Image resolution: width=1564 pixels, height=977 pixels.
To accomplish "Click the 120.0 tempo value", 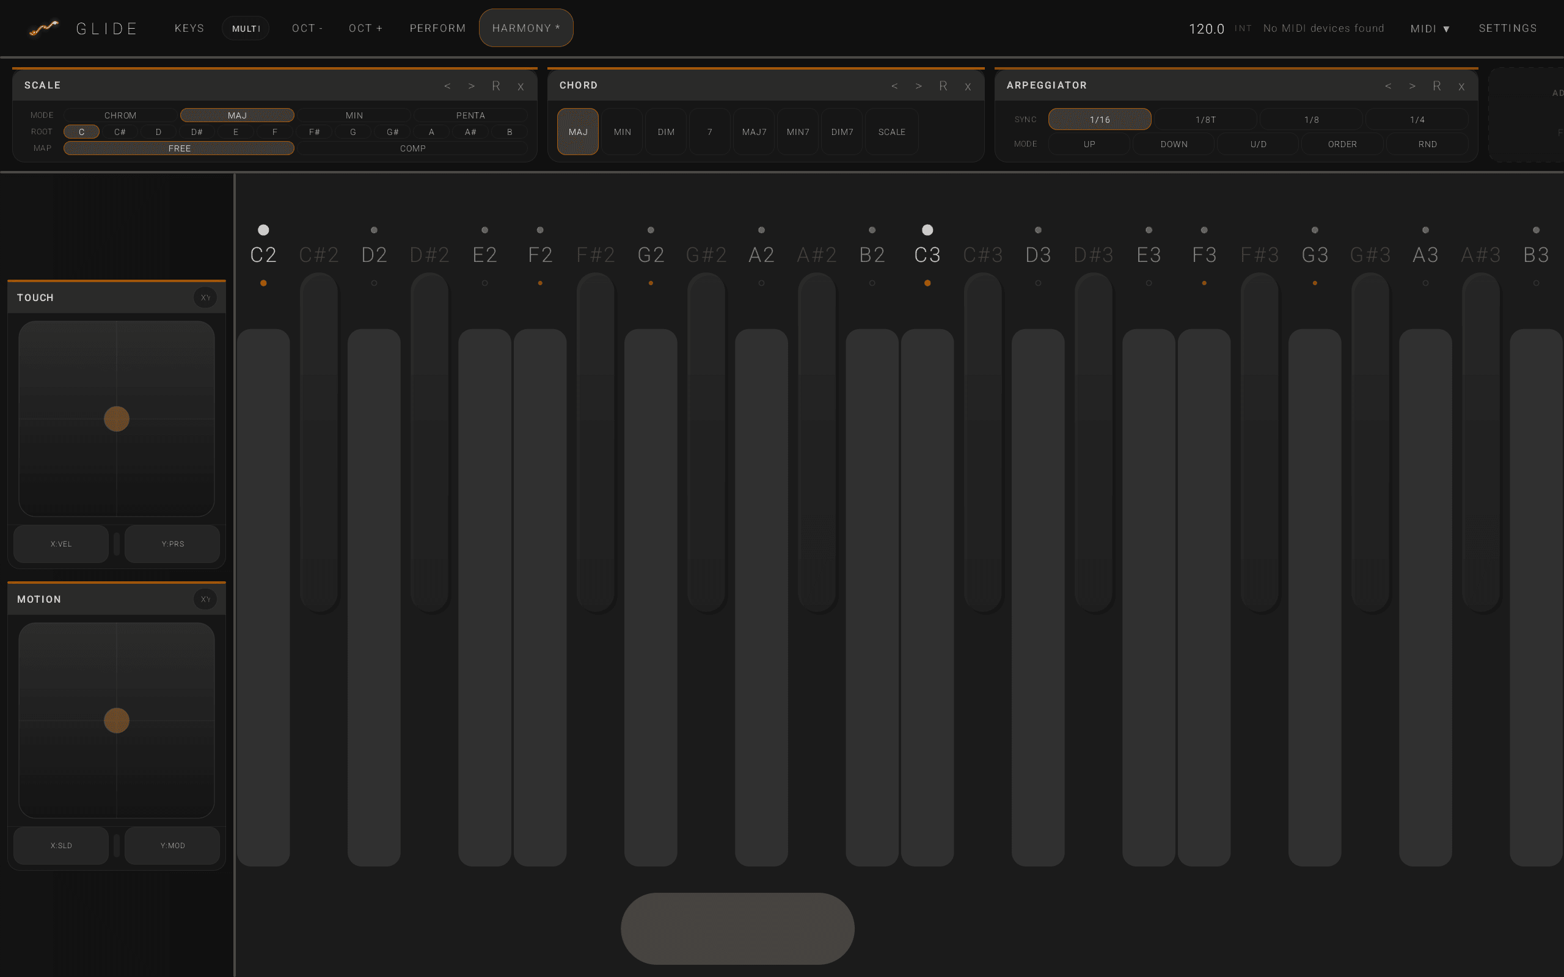I will [x=1207, y=29].
